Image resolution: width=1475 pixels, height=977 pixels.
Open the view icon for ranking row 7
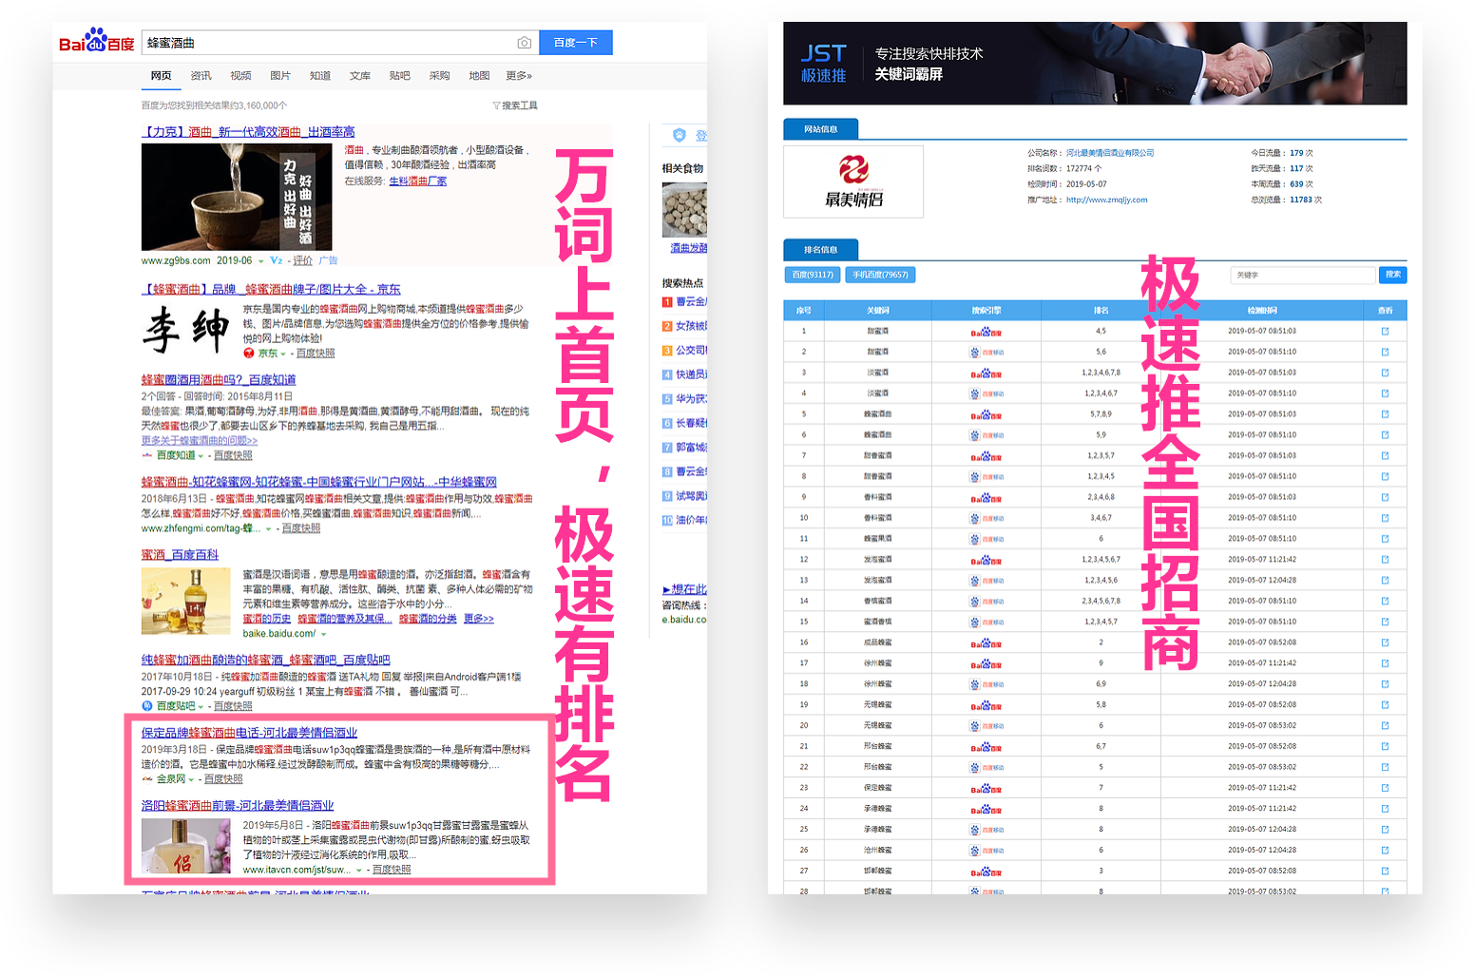click(x=1385, y=456)
